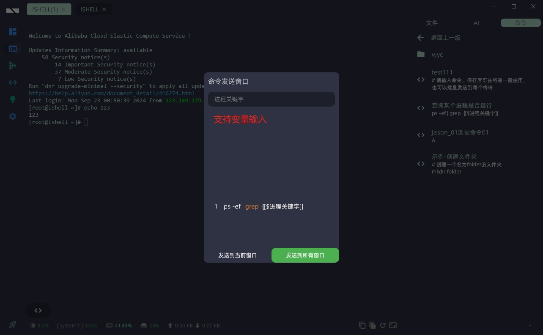Open the aliyun help document link

(x=111, y=93)
